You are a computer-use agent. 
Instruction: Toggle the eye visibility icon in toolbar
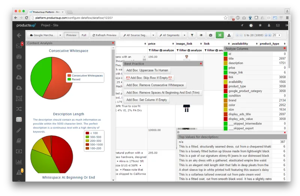tap(201, 35)
